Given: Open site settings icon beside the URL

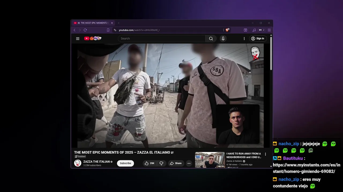Looking at the screenshot, I should point(115,30).
